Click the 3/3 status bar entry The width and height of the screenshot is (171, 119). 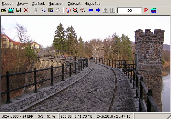(41, 116)
